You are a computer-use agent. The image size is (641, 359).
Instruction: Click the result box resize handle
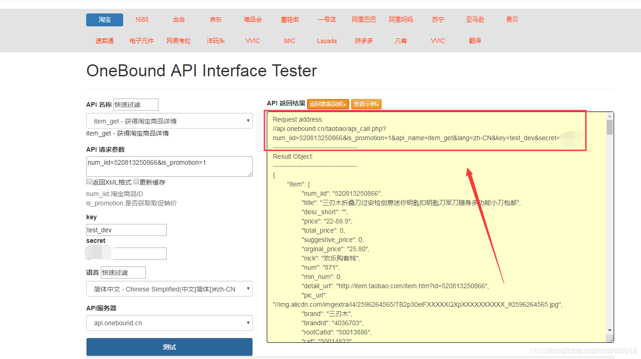pyautogui.click(x=611, y=340)
